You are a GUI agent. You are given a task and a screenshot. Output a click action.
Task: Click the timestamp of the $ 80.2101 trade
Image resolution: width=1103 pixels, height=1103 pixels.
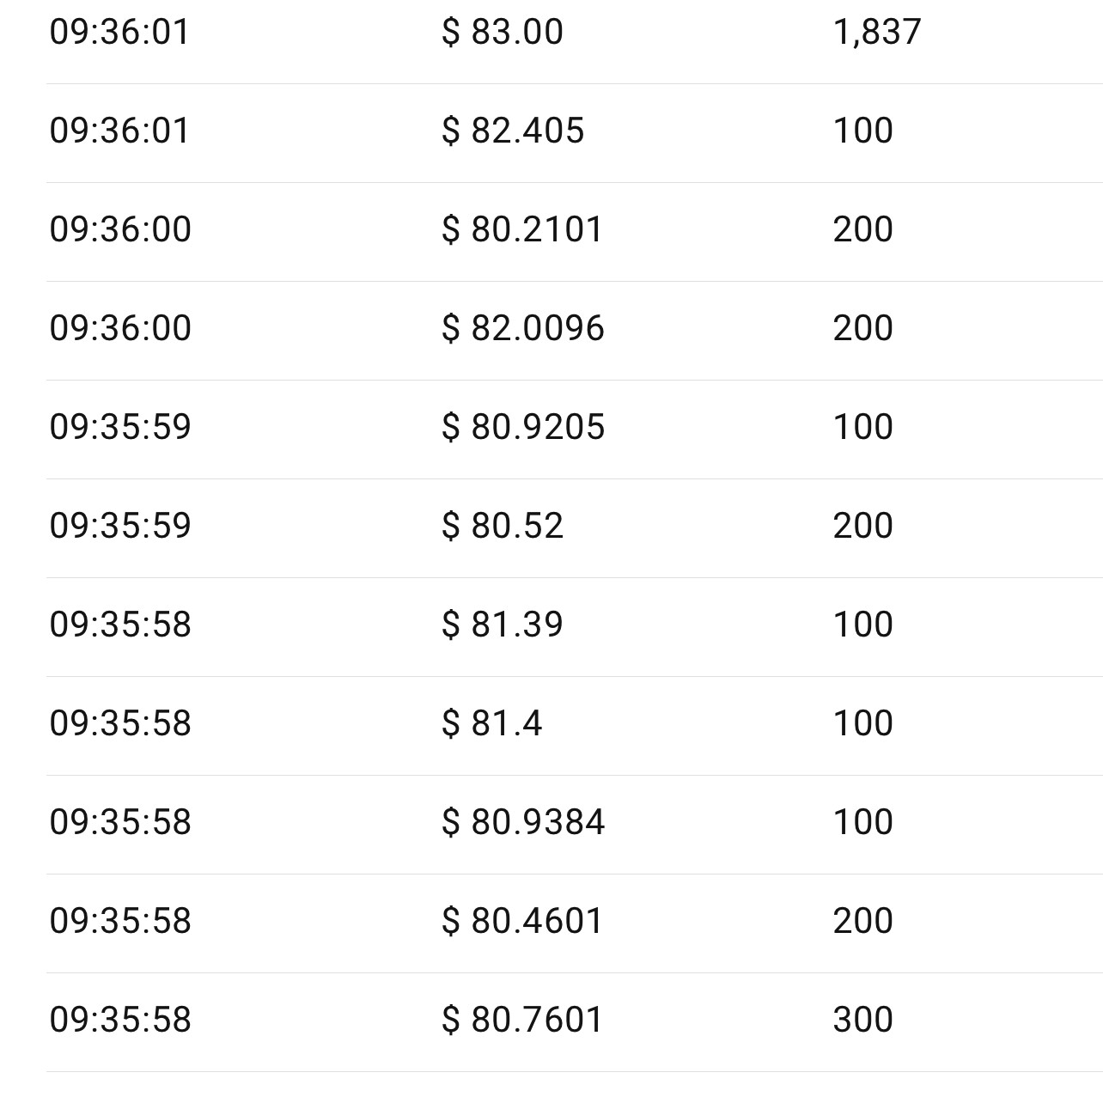[120, 230]
